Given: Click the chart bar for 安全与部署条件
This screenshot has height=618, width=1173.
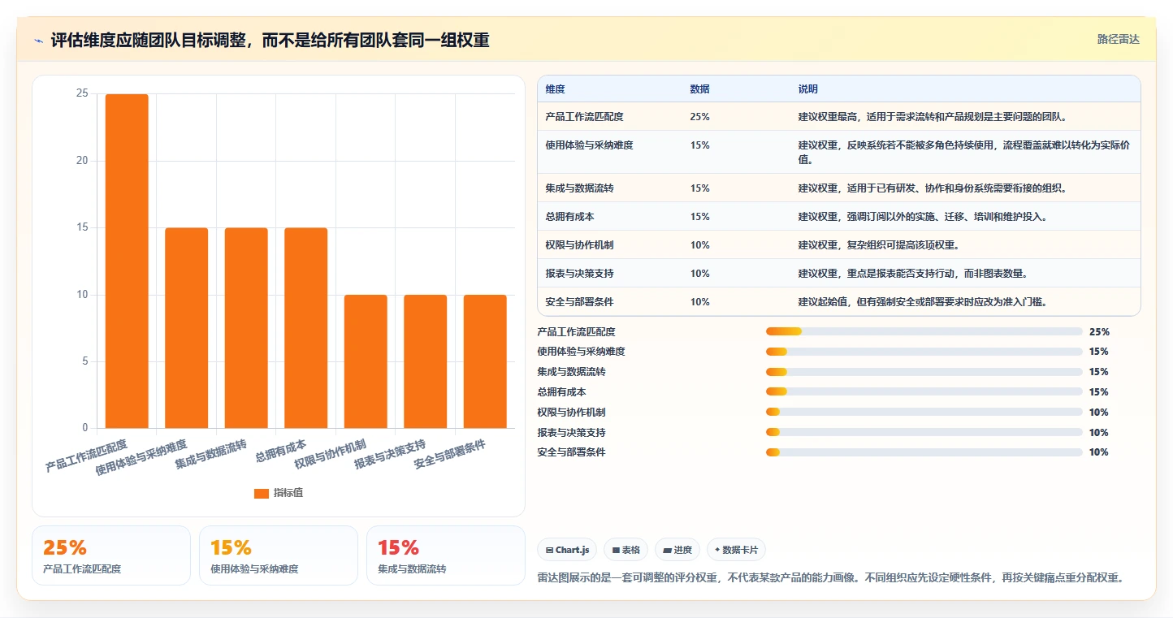Looking at the screenshot, I should 485,361.
